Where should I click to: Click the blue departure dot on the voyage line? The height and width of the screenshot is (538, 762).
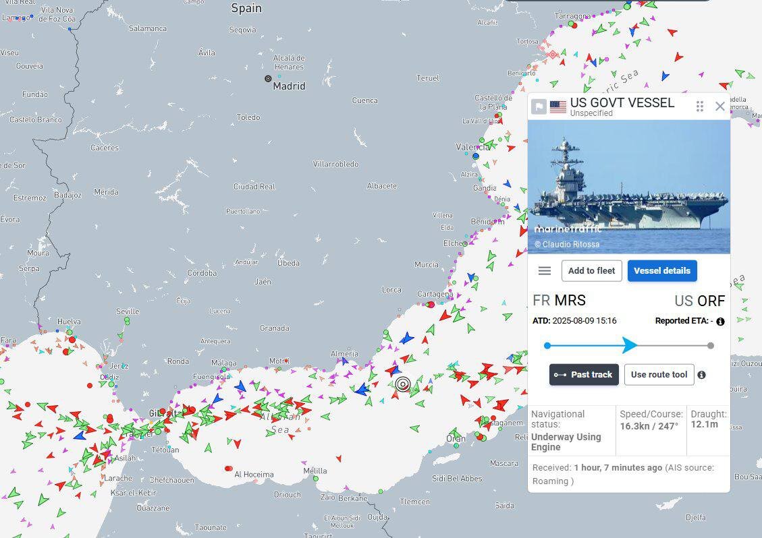pyautogui.click(x=547, y=346)
